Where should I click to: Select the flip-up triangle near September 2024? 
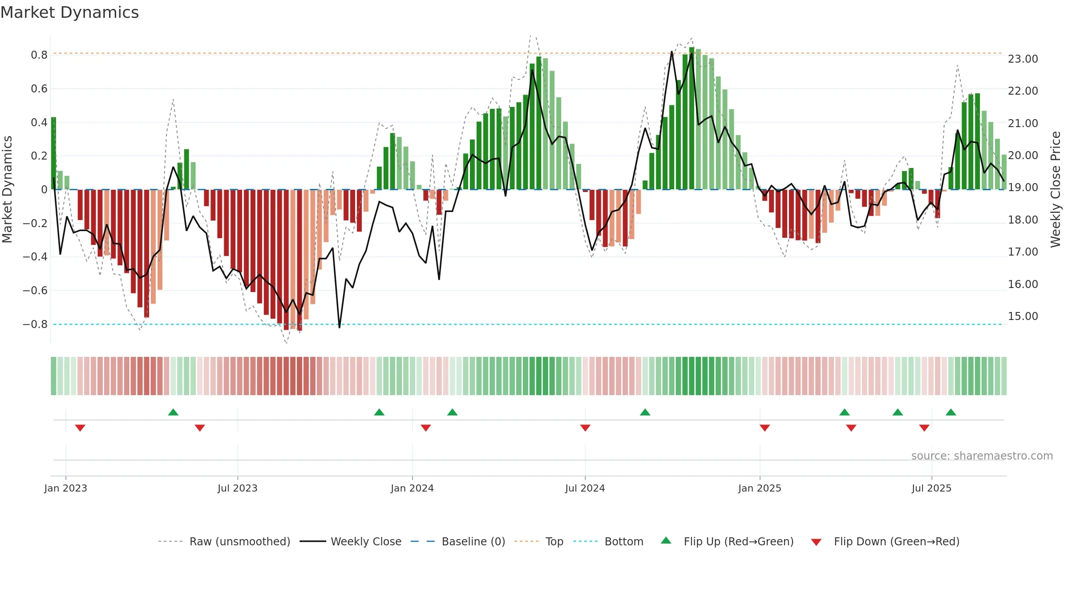pos(645,412)
